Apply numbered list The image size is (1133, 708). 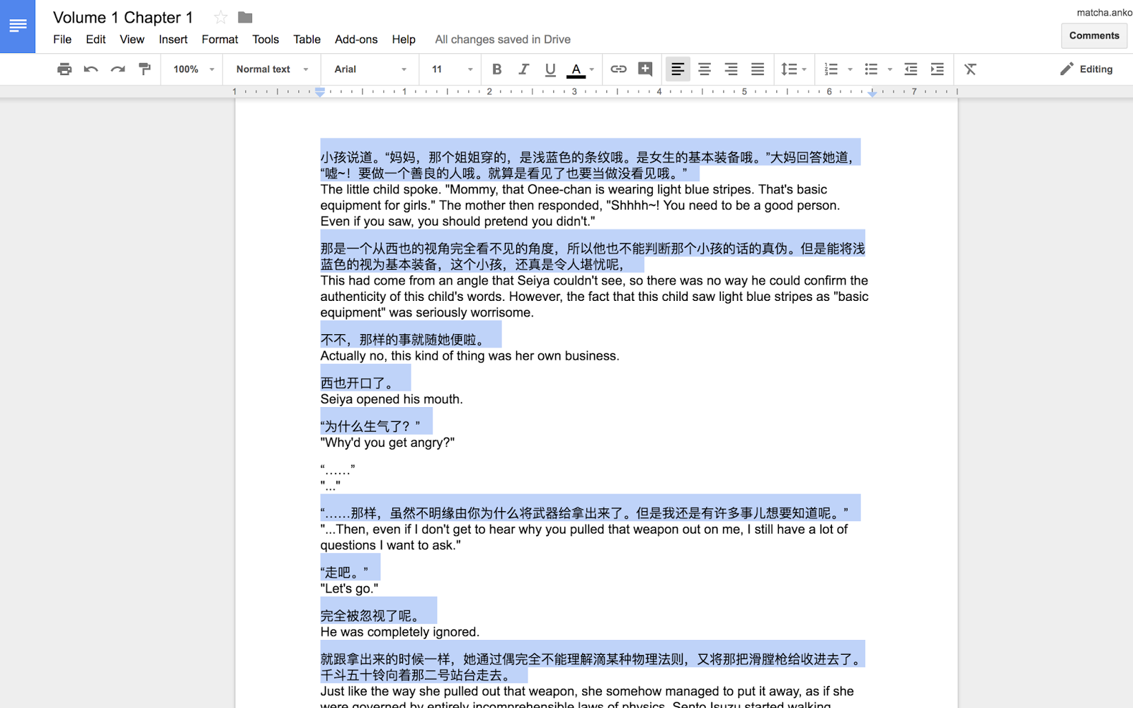click(831, 69)
